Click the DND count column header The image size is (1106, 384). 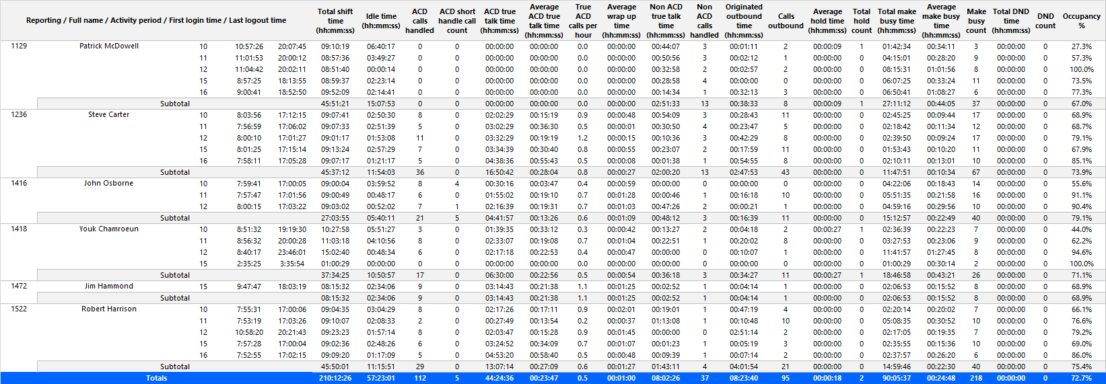[x=1045, y=21]
